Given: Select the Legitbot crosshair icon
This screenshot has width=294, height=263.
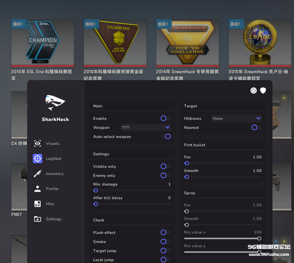Looking at the screenshot, I should 37,159.
